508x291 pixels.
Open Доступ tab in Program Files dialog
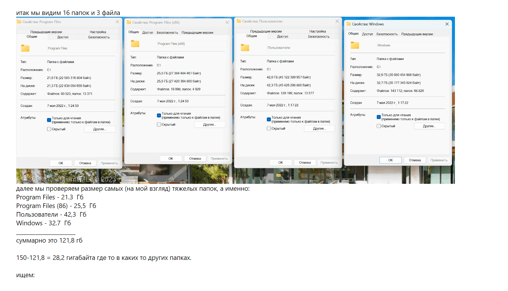63,37
